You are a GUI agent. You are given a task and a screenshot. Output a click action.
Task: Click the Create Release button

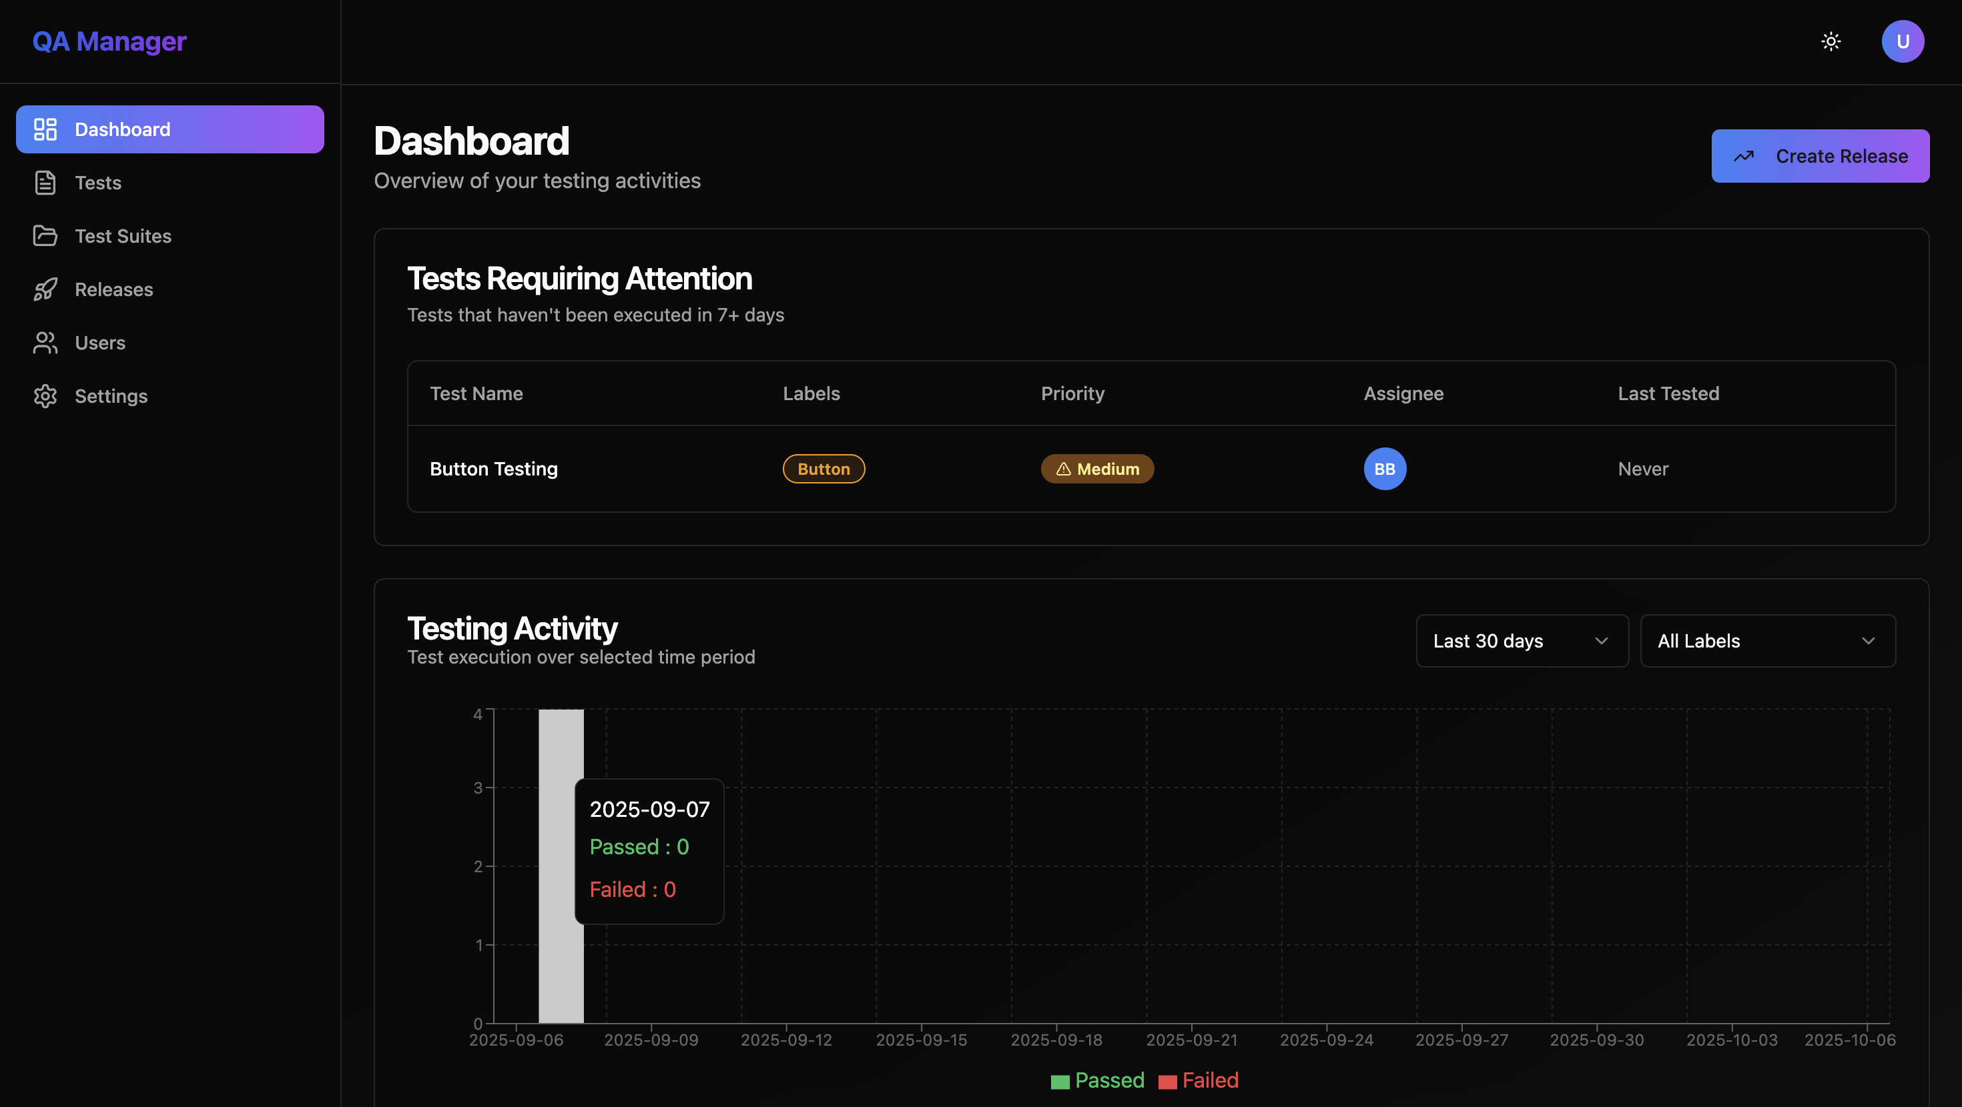click(x=1820, y=156)
